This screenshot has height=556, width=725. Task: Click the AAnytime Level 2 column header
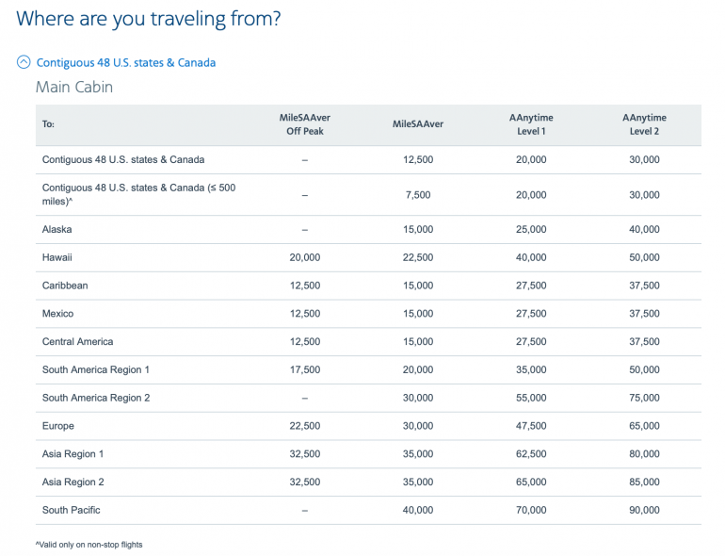point(644,124)
